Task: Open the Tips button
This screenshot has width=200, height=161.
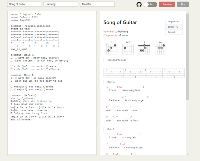Action: click(183, 4)
